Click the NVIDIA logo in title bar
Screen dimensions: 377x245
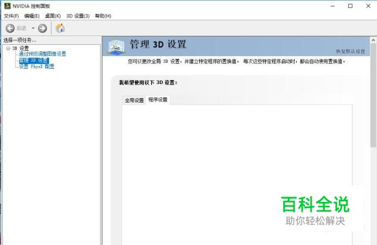[x=8, y=6]
